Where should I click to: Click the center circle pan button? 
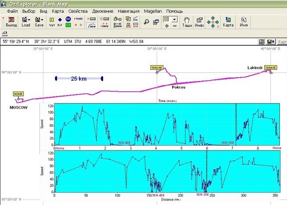[x=213, y=22]
